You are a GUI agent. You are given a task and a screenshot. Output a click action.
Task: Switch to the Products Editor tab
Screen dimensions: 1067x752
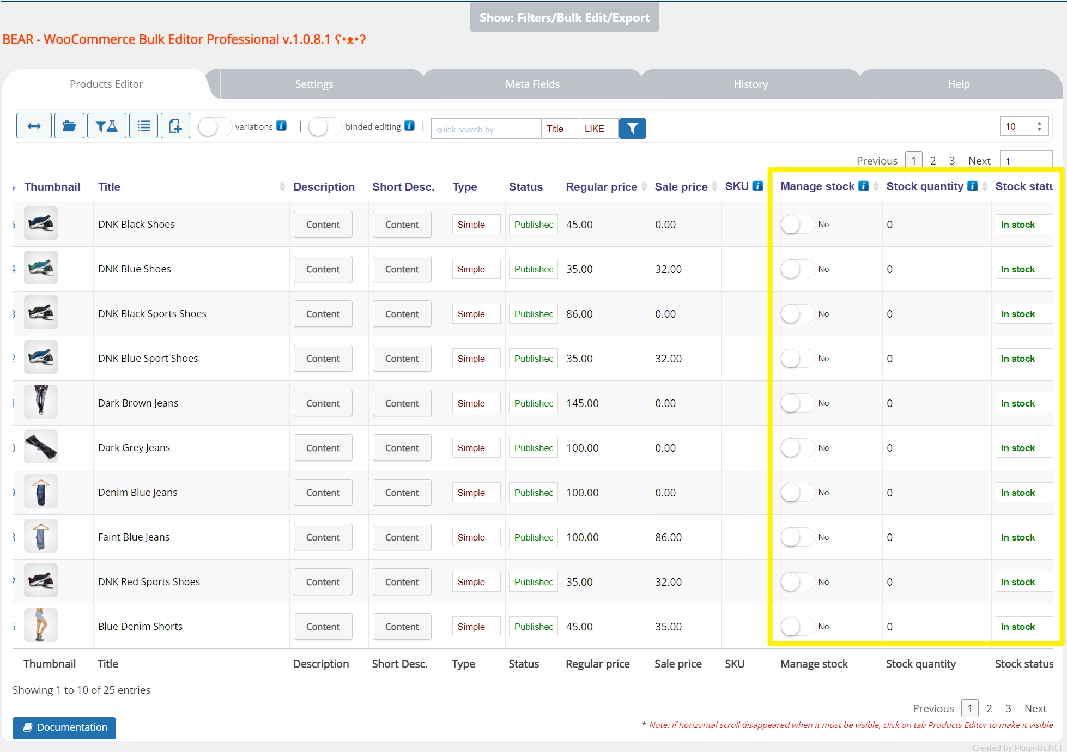tap(106, 84)
